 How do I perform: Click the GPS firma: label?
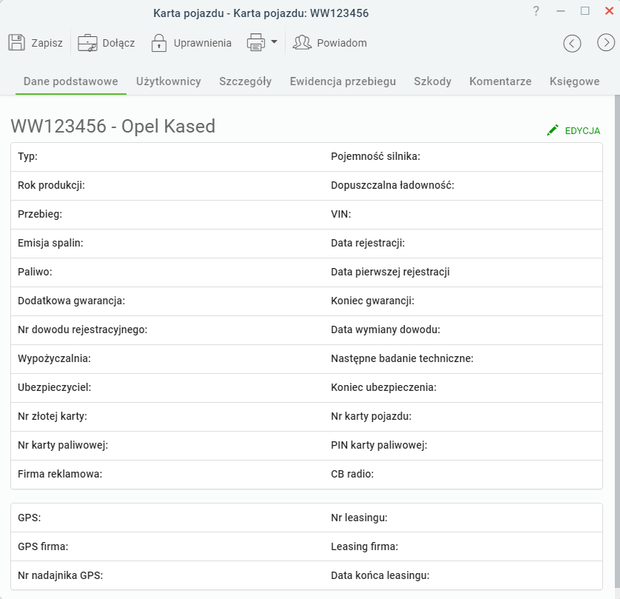tap(43, 546)
